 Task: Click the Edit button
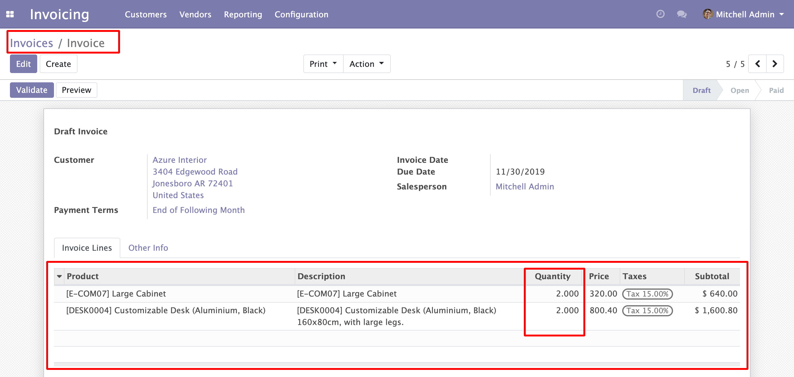(23, 64)
